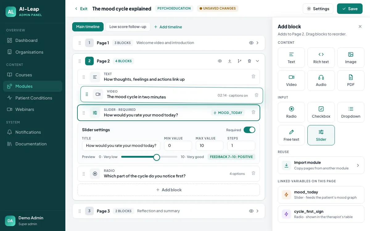Image resolution: width=370 pixels, height=231 pixels.
Task: Add a Checkbox input block
Action: (x=321, y=112)
